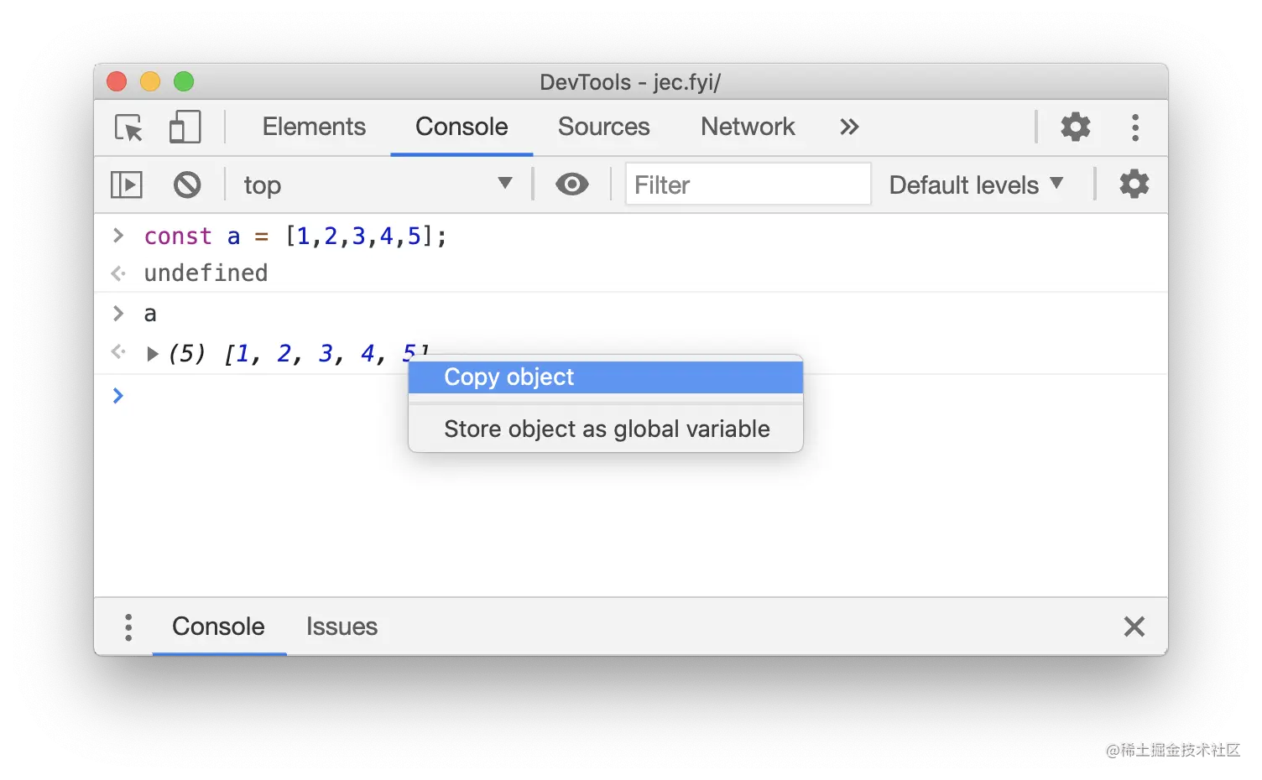
Task: Open console settings gear beside Default levels
Action: (x=1134, y=185)
